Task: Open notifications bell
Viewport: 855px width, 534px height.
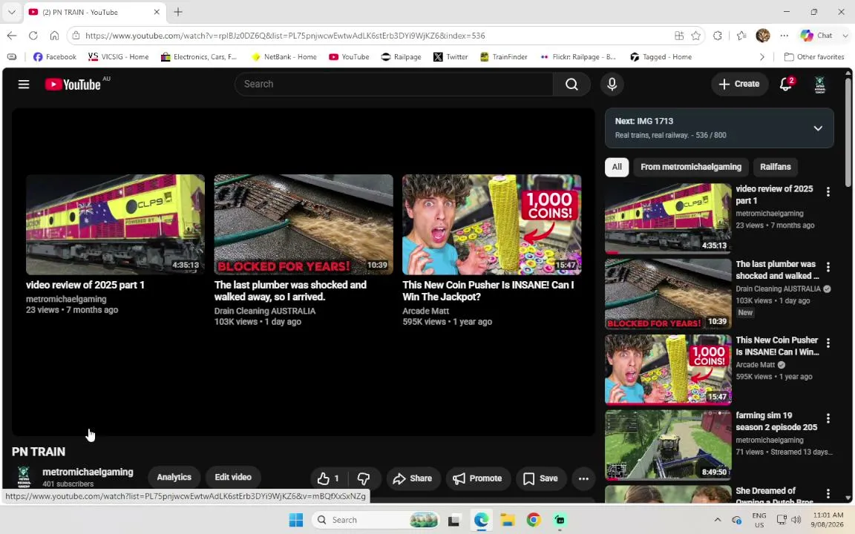Action: [786, 84]
